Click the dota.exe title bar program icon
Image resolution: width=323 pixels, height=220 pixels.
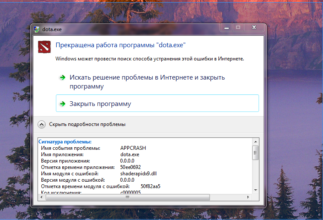click(x=37, y=29)
